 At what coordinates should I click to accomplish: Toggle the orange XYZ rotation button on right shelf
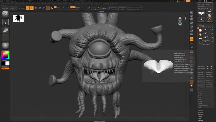pyautogui.click(x=191, y=53)
